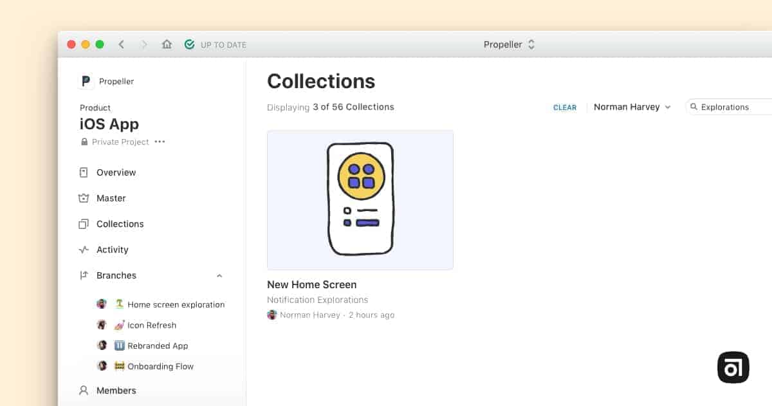
Task: Click the Collections page heading
Action: pyautogui.click(x=321, y=81)
